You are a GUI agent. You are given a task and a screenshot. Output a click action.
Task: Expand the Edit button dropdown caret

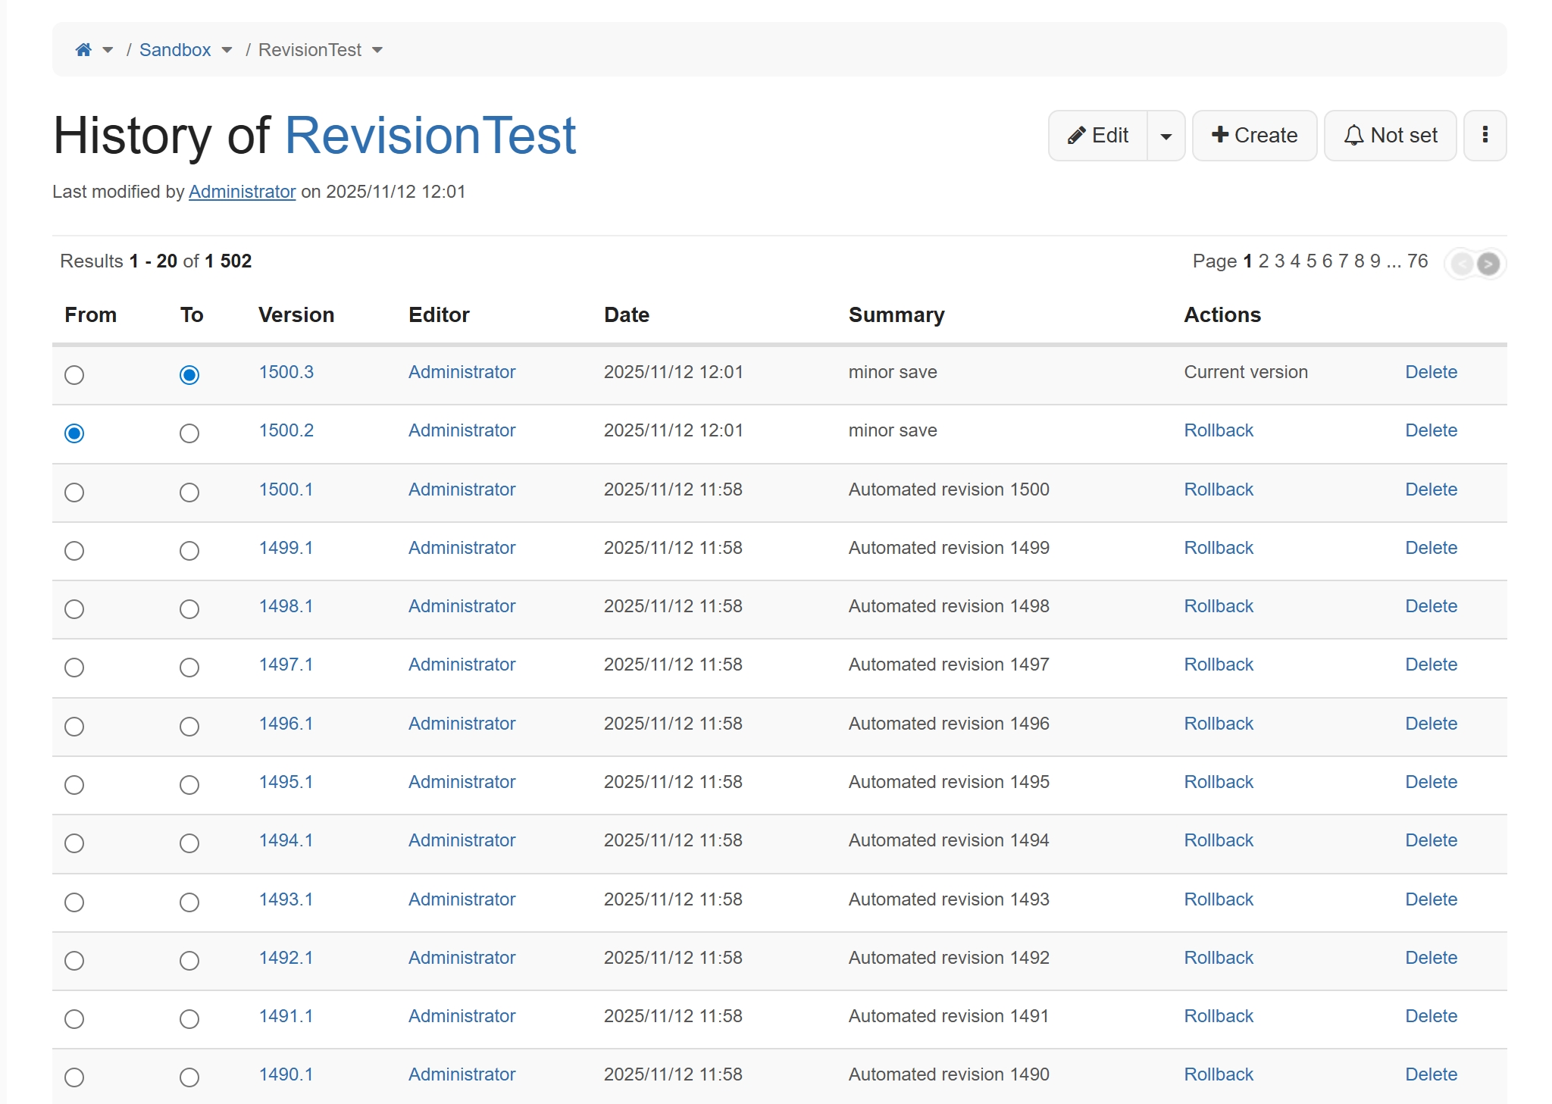click(1166, 136)
